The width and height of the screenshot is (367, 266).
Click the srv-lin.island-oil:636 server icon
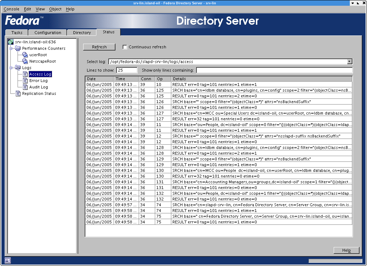(x=11, y=42)
